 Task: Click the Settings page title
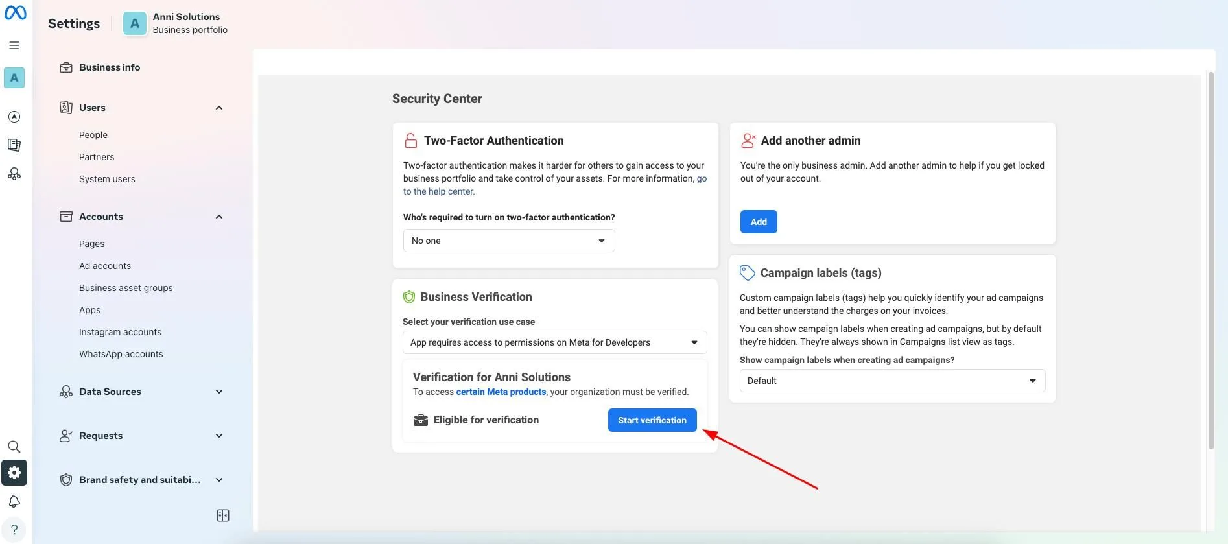[74, 23]
